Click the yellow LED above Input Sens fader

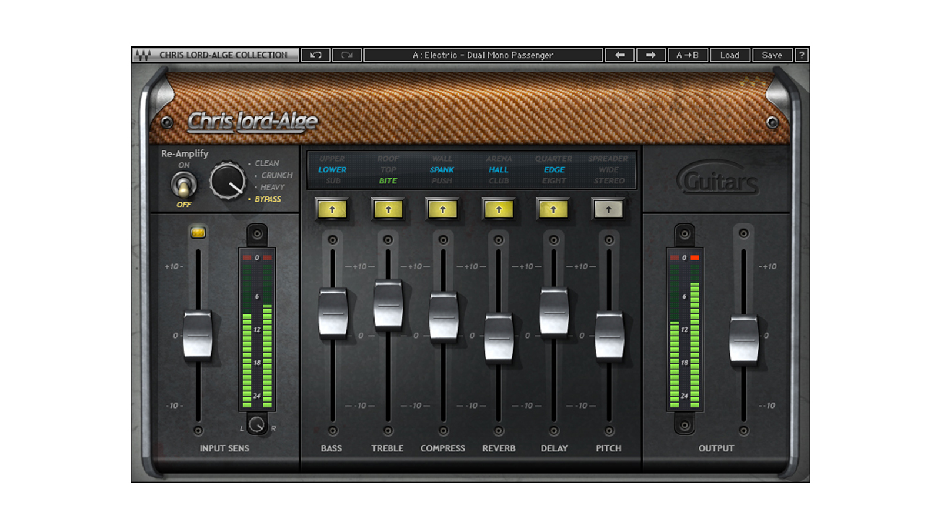point(198,233)
